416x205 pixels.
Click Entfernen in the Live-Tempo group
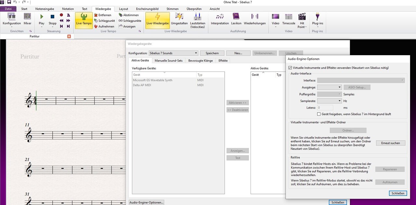pos(103,15)
